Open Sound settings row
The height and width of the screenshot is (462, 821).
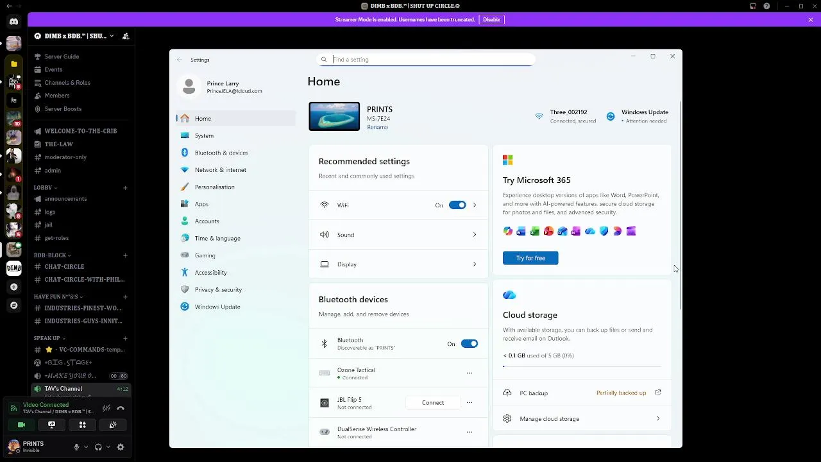(x=398, y=235)
